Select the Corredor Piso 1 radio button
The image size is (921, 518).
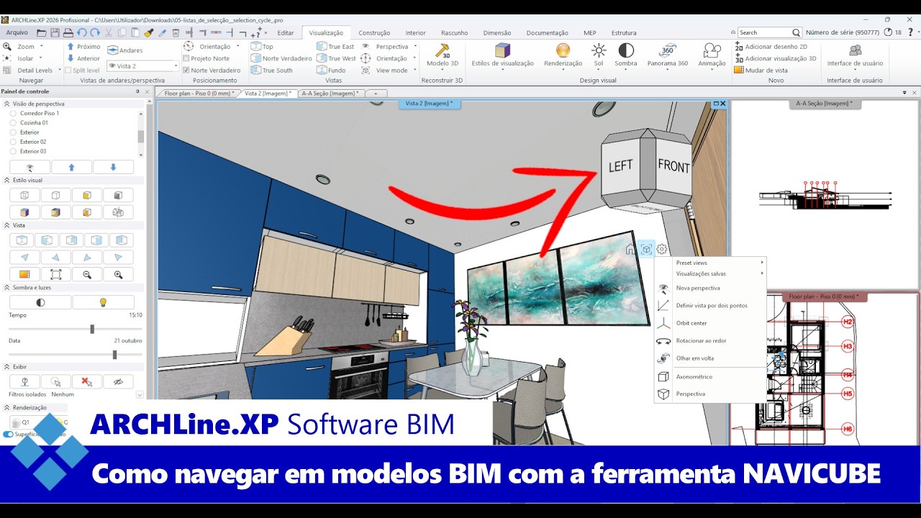(x=12, y=114)
